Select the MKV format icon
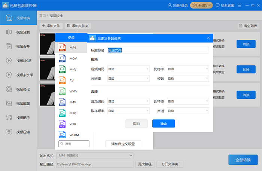The height and width of the screenshot is (171, 262). point(62,69)
